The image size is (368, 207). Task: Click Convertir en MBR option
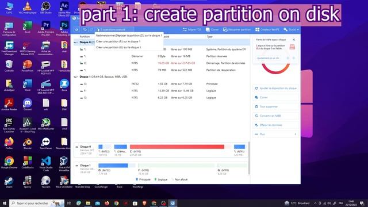[x=276, y=116]
